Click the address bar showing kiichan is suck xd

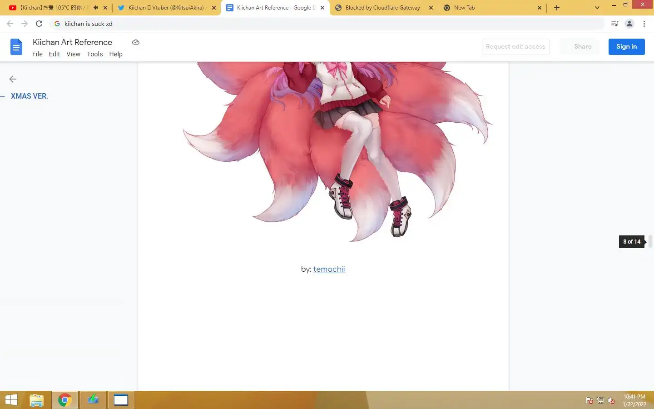327,24
